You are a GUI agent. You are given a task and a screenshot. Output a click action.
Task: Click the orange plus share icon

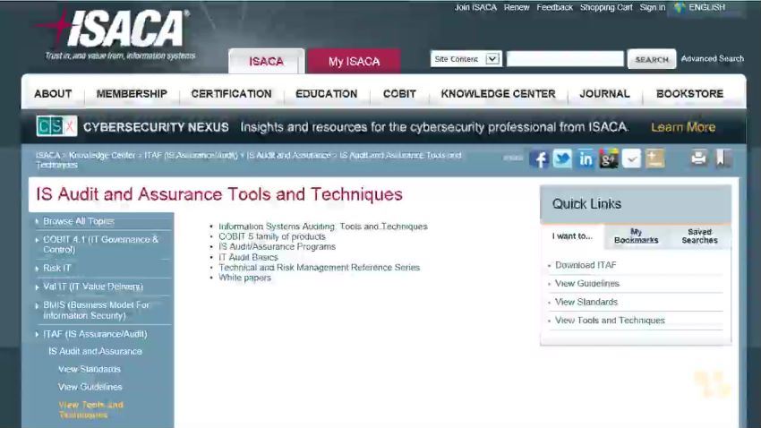(x=654, y=158)
